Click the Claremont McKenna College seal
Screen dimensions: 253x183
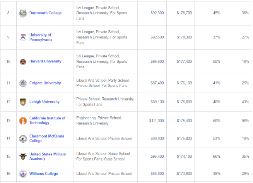(23, 139)
